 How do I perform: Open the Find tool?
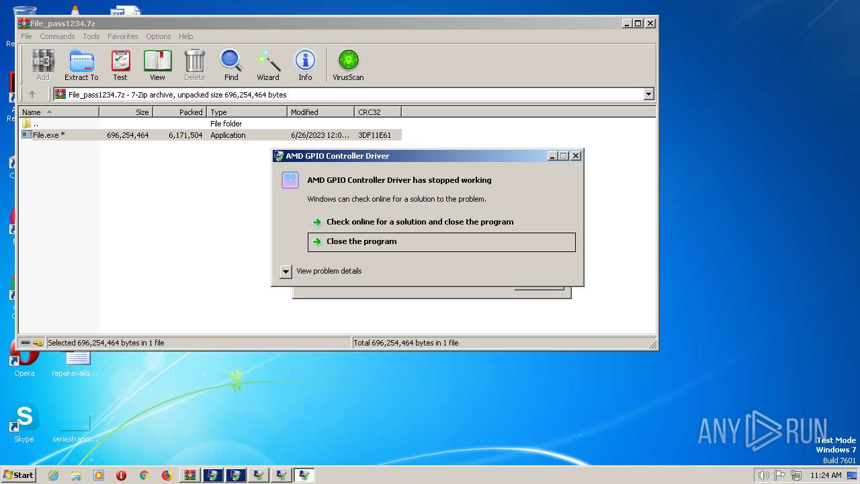pyautogui.click(x=231, y=65)
